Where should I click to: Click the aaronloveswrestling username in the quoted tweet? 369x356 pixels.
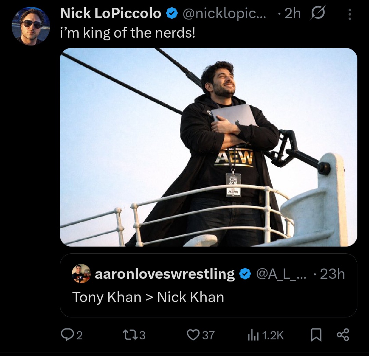pos(165,274)
